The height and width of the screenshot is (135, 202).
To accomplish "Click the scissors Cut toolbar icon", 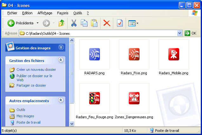I will pyautogui.click(x=74, y=23).
